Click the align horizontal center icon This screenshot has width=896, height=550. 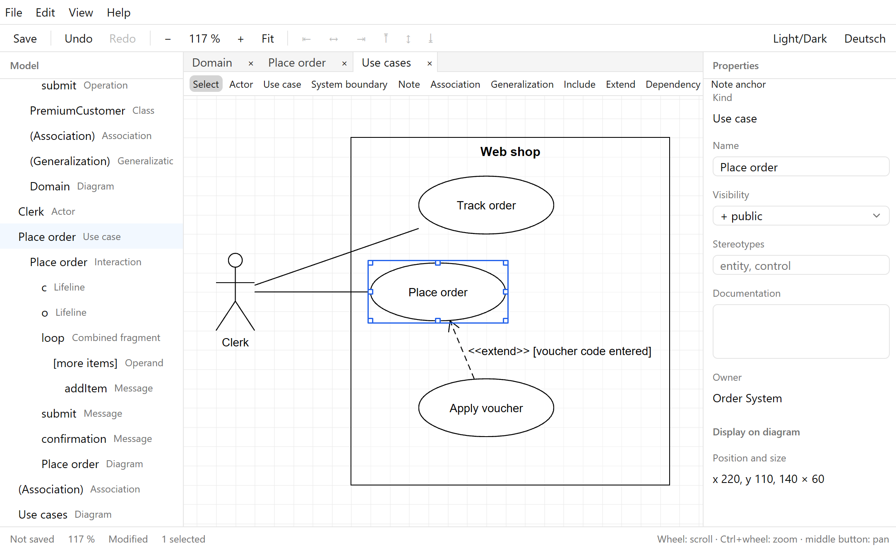(x=334, y=39)
